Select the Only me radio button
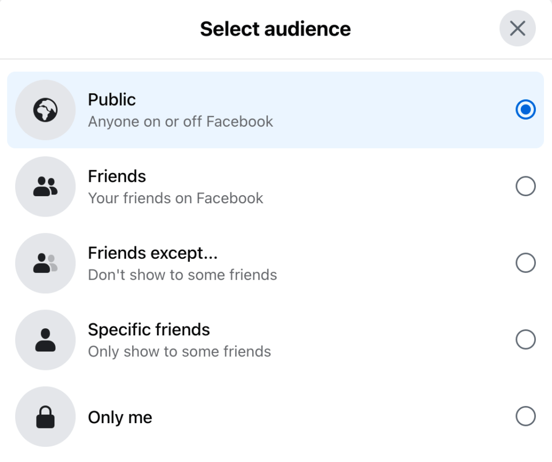Viewport: 552px width, 462px height. 525,417
